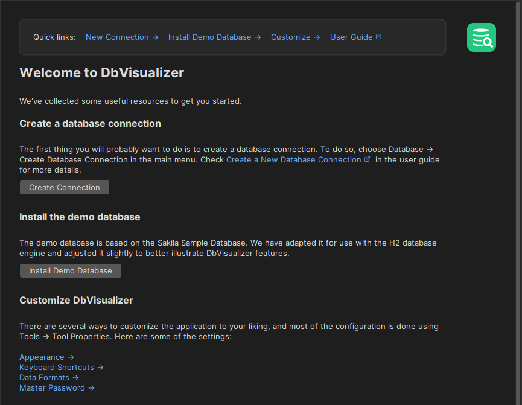Open the Install Demo Database quick link
Viewport: 522px width, 405px height.
coord(214,37)
